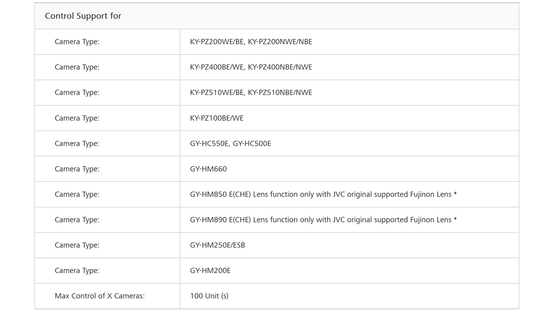Select the KY-PZ400BE/WE, KY-PZ400NBE/NWE value

click(x=251, y=67)
